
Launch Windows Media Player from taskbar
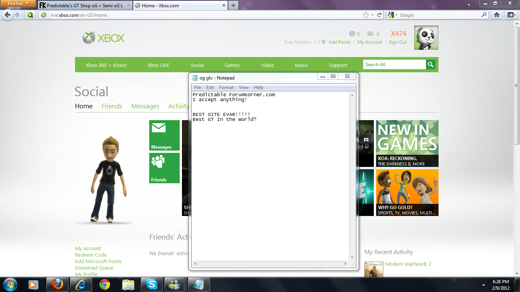[34, 284]
